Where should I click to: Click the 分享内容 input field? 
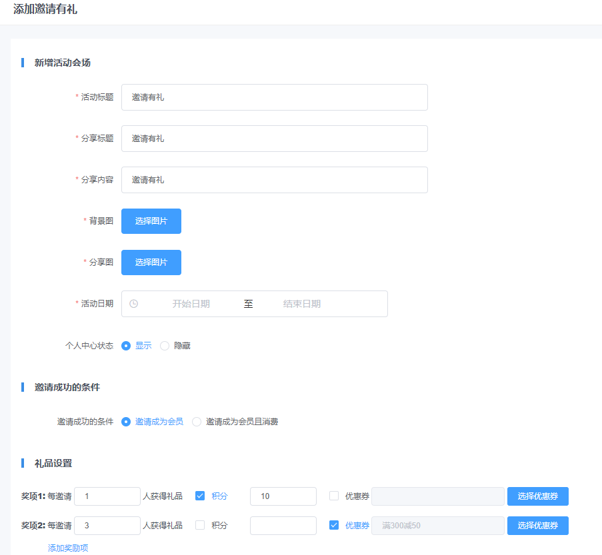[x=274, y=180]
